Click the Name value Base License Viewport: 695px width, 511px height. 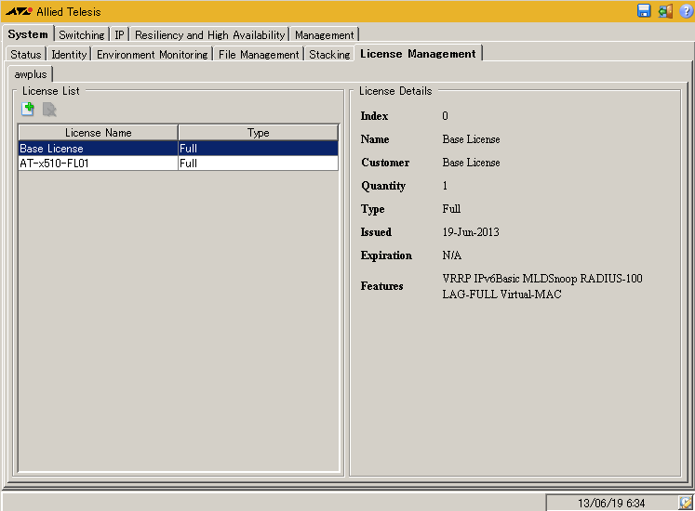click(471, 139)
